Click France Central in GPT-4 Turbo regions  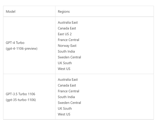tap(68, 40)
